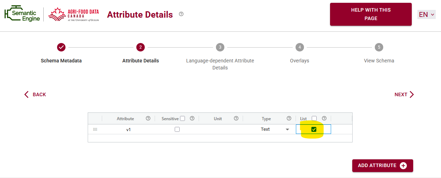Click help icon next to Sensitive column
The width and height of the screenshot is (441, 178).
coord(192,118)
